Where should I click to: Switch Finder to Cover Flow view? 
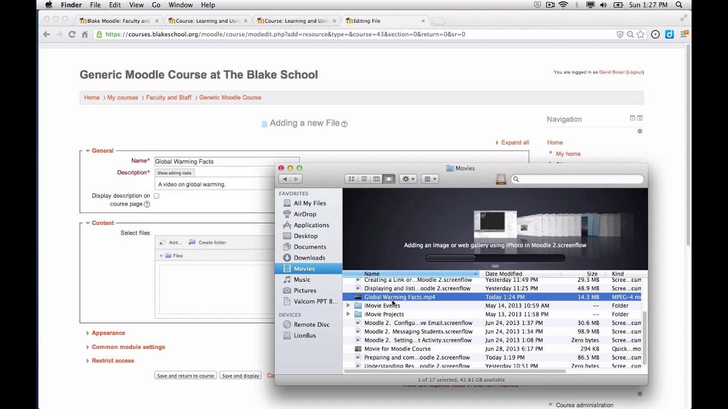(x=389, y=179)
